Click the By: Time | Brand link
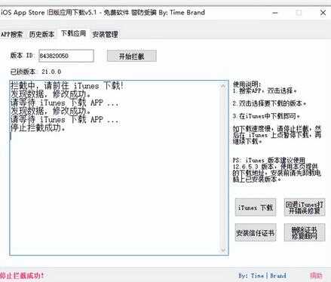Screen dimensions: 331x282 pyautogui.click(x=262, y=276)
